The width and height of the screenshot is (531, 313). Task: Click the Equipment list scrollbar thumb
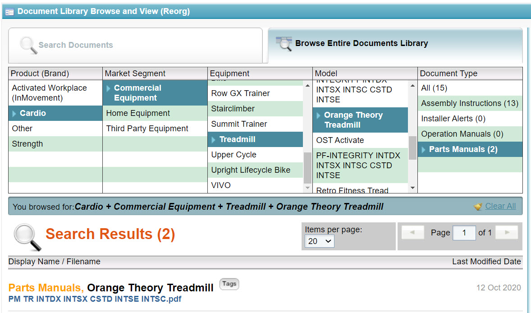click(x=307, y=168)
